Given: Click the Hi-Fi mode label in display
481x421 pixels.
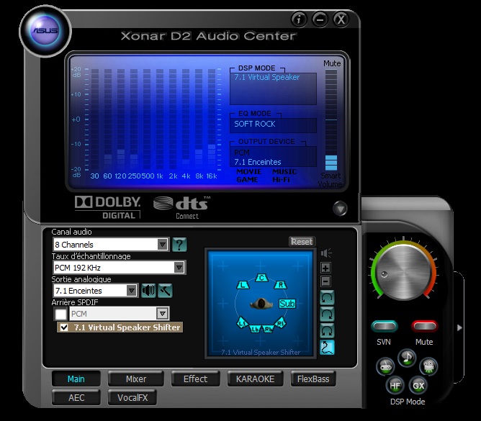Looking at the screenshot, I should pos(281,179).
